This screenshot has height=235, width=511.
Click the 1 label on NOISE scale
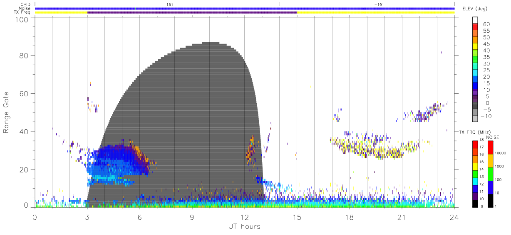pyautogui.click(x=495, y=206)
